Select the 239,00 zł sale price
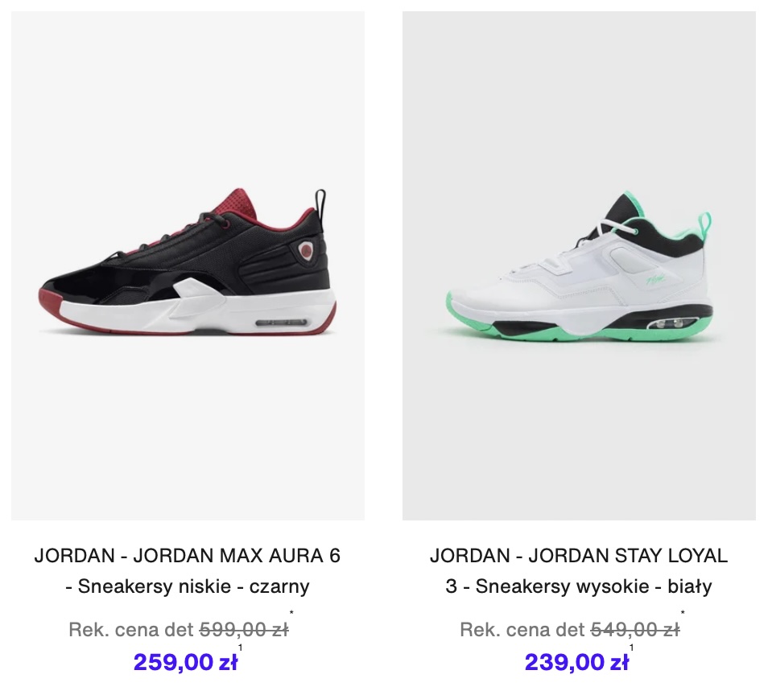 [x=576, y=662]
